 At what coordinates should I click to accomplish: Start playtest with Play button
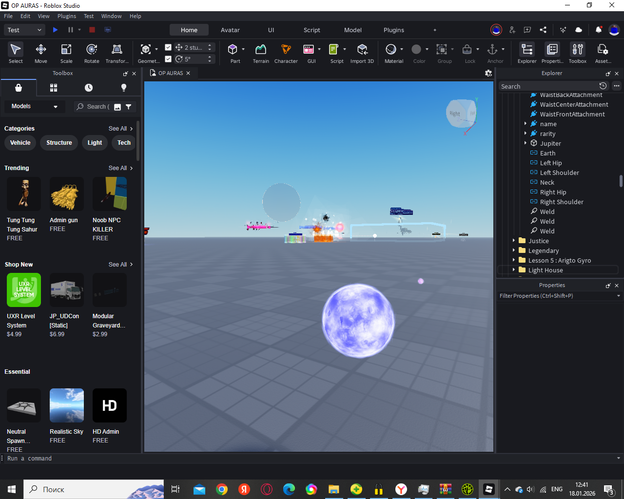coord(55,30)
